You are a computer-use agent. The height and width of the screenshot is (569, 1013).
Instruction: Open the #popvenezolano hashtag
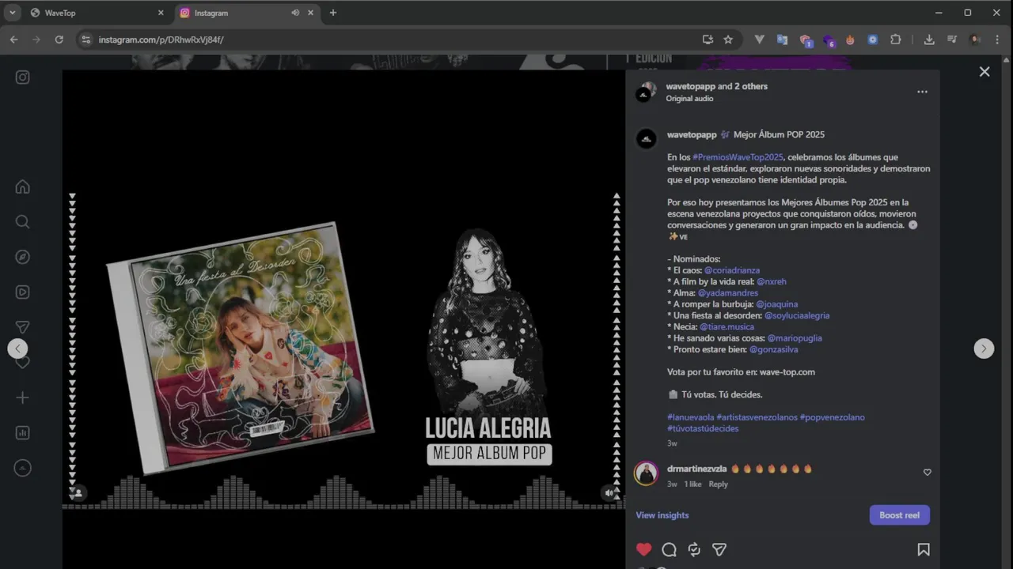pos(832,417)
